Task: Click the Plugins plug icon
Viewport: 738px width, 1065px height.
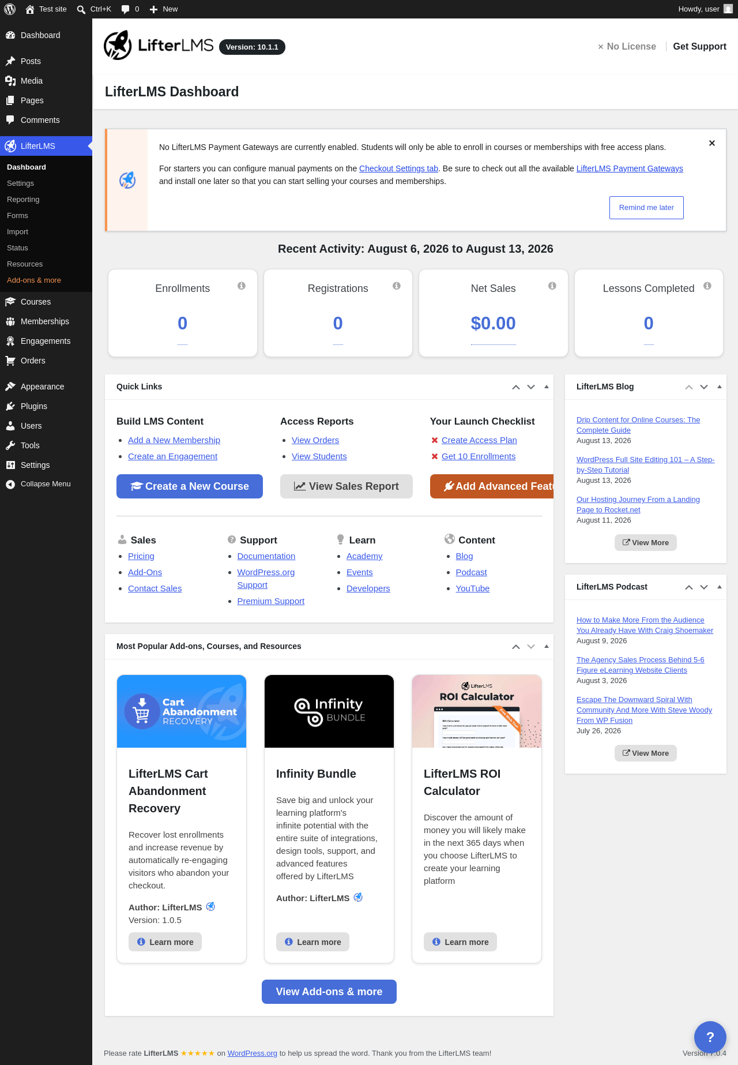Action: (x=10, y=406)
